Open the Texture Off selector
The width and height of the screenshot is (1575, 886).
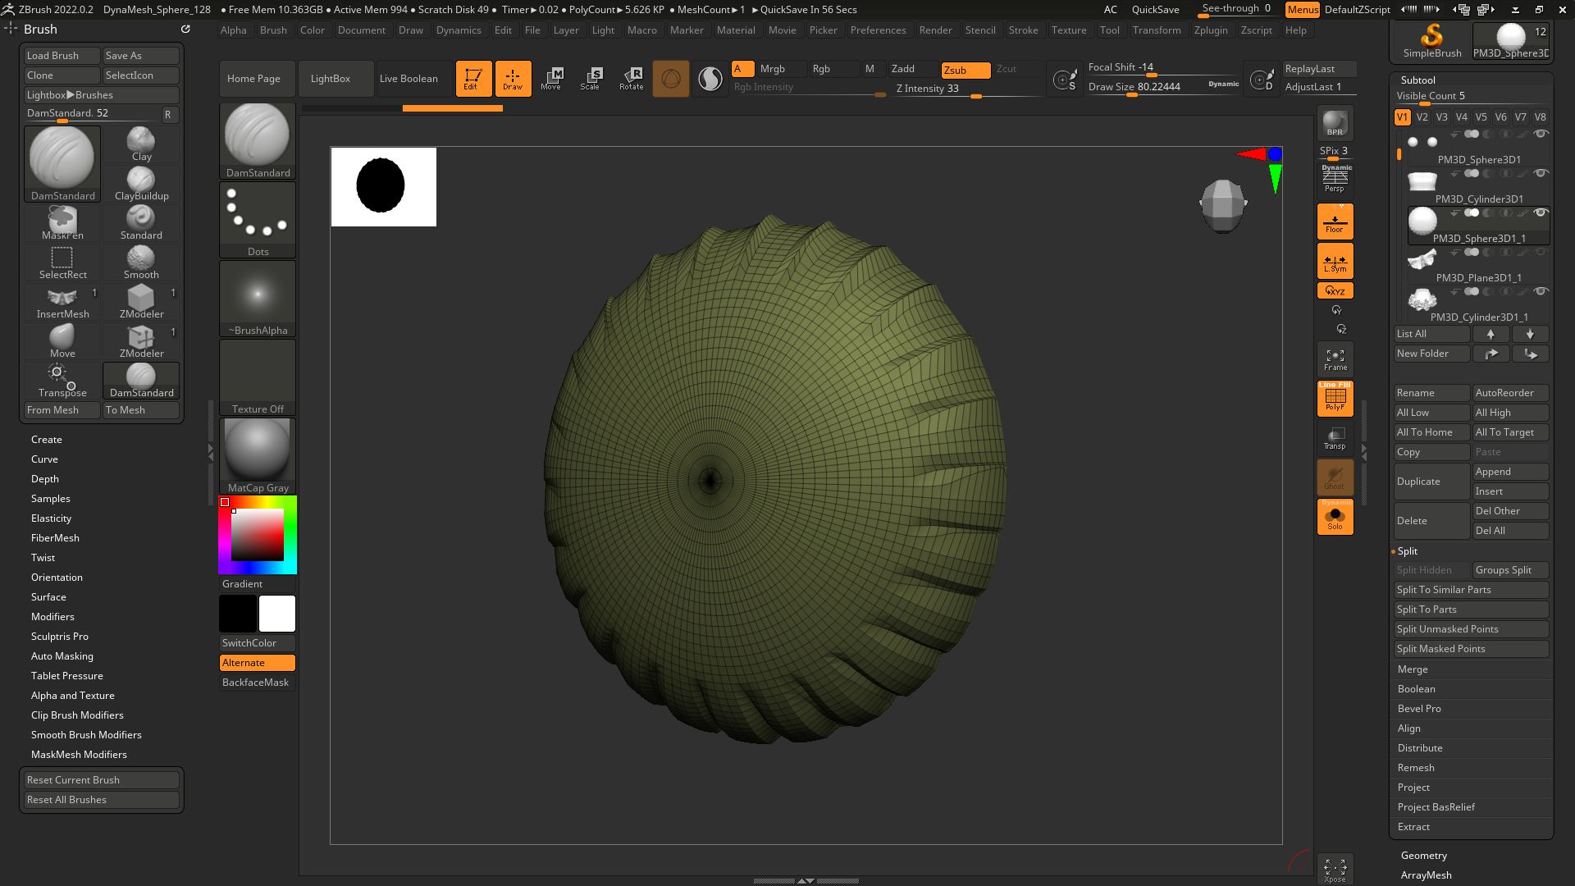(258, 377)
